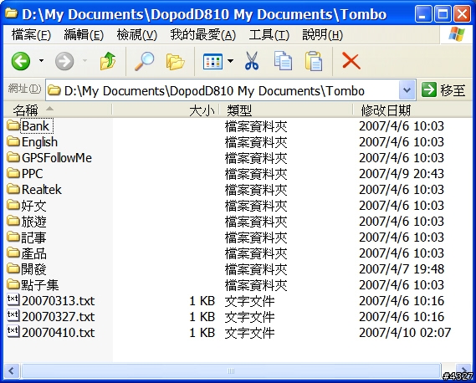
Task: Click date 2007/4/10 02:07 cell
Action: [x=405, y=332]
